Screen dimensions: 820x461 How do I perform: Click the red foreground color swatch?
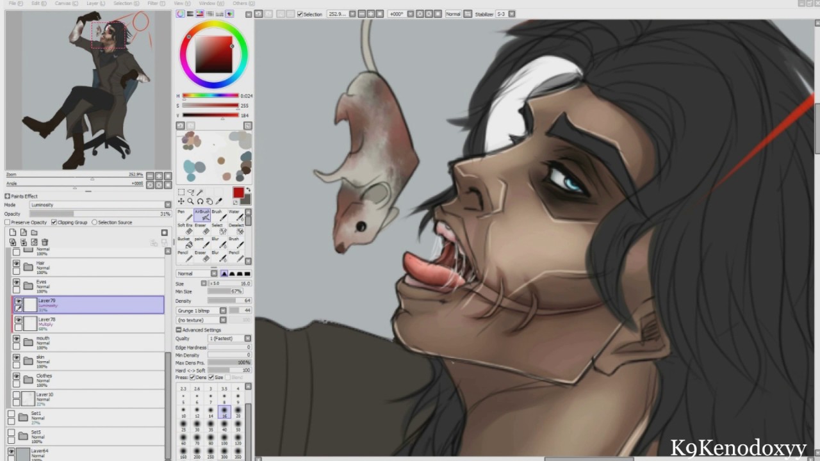pyautogui.click(x=238, y=192)
